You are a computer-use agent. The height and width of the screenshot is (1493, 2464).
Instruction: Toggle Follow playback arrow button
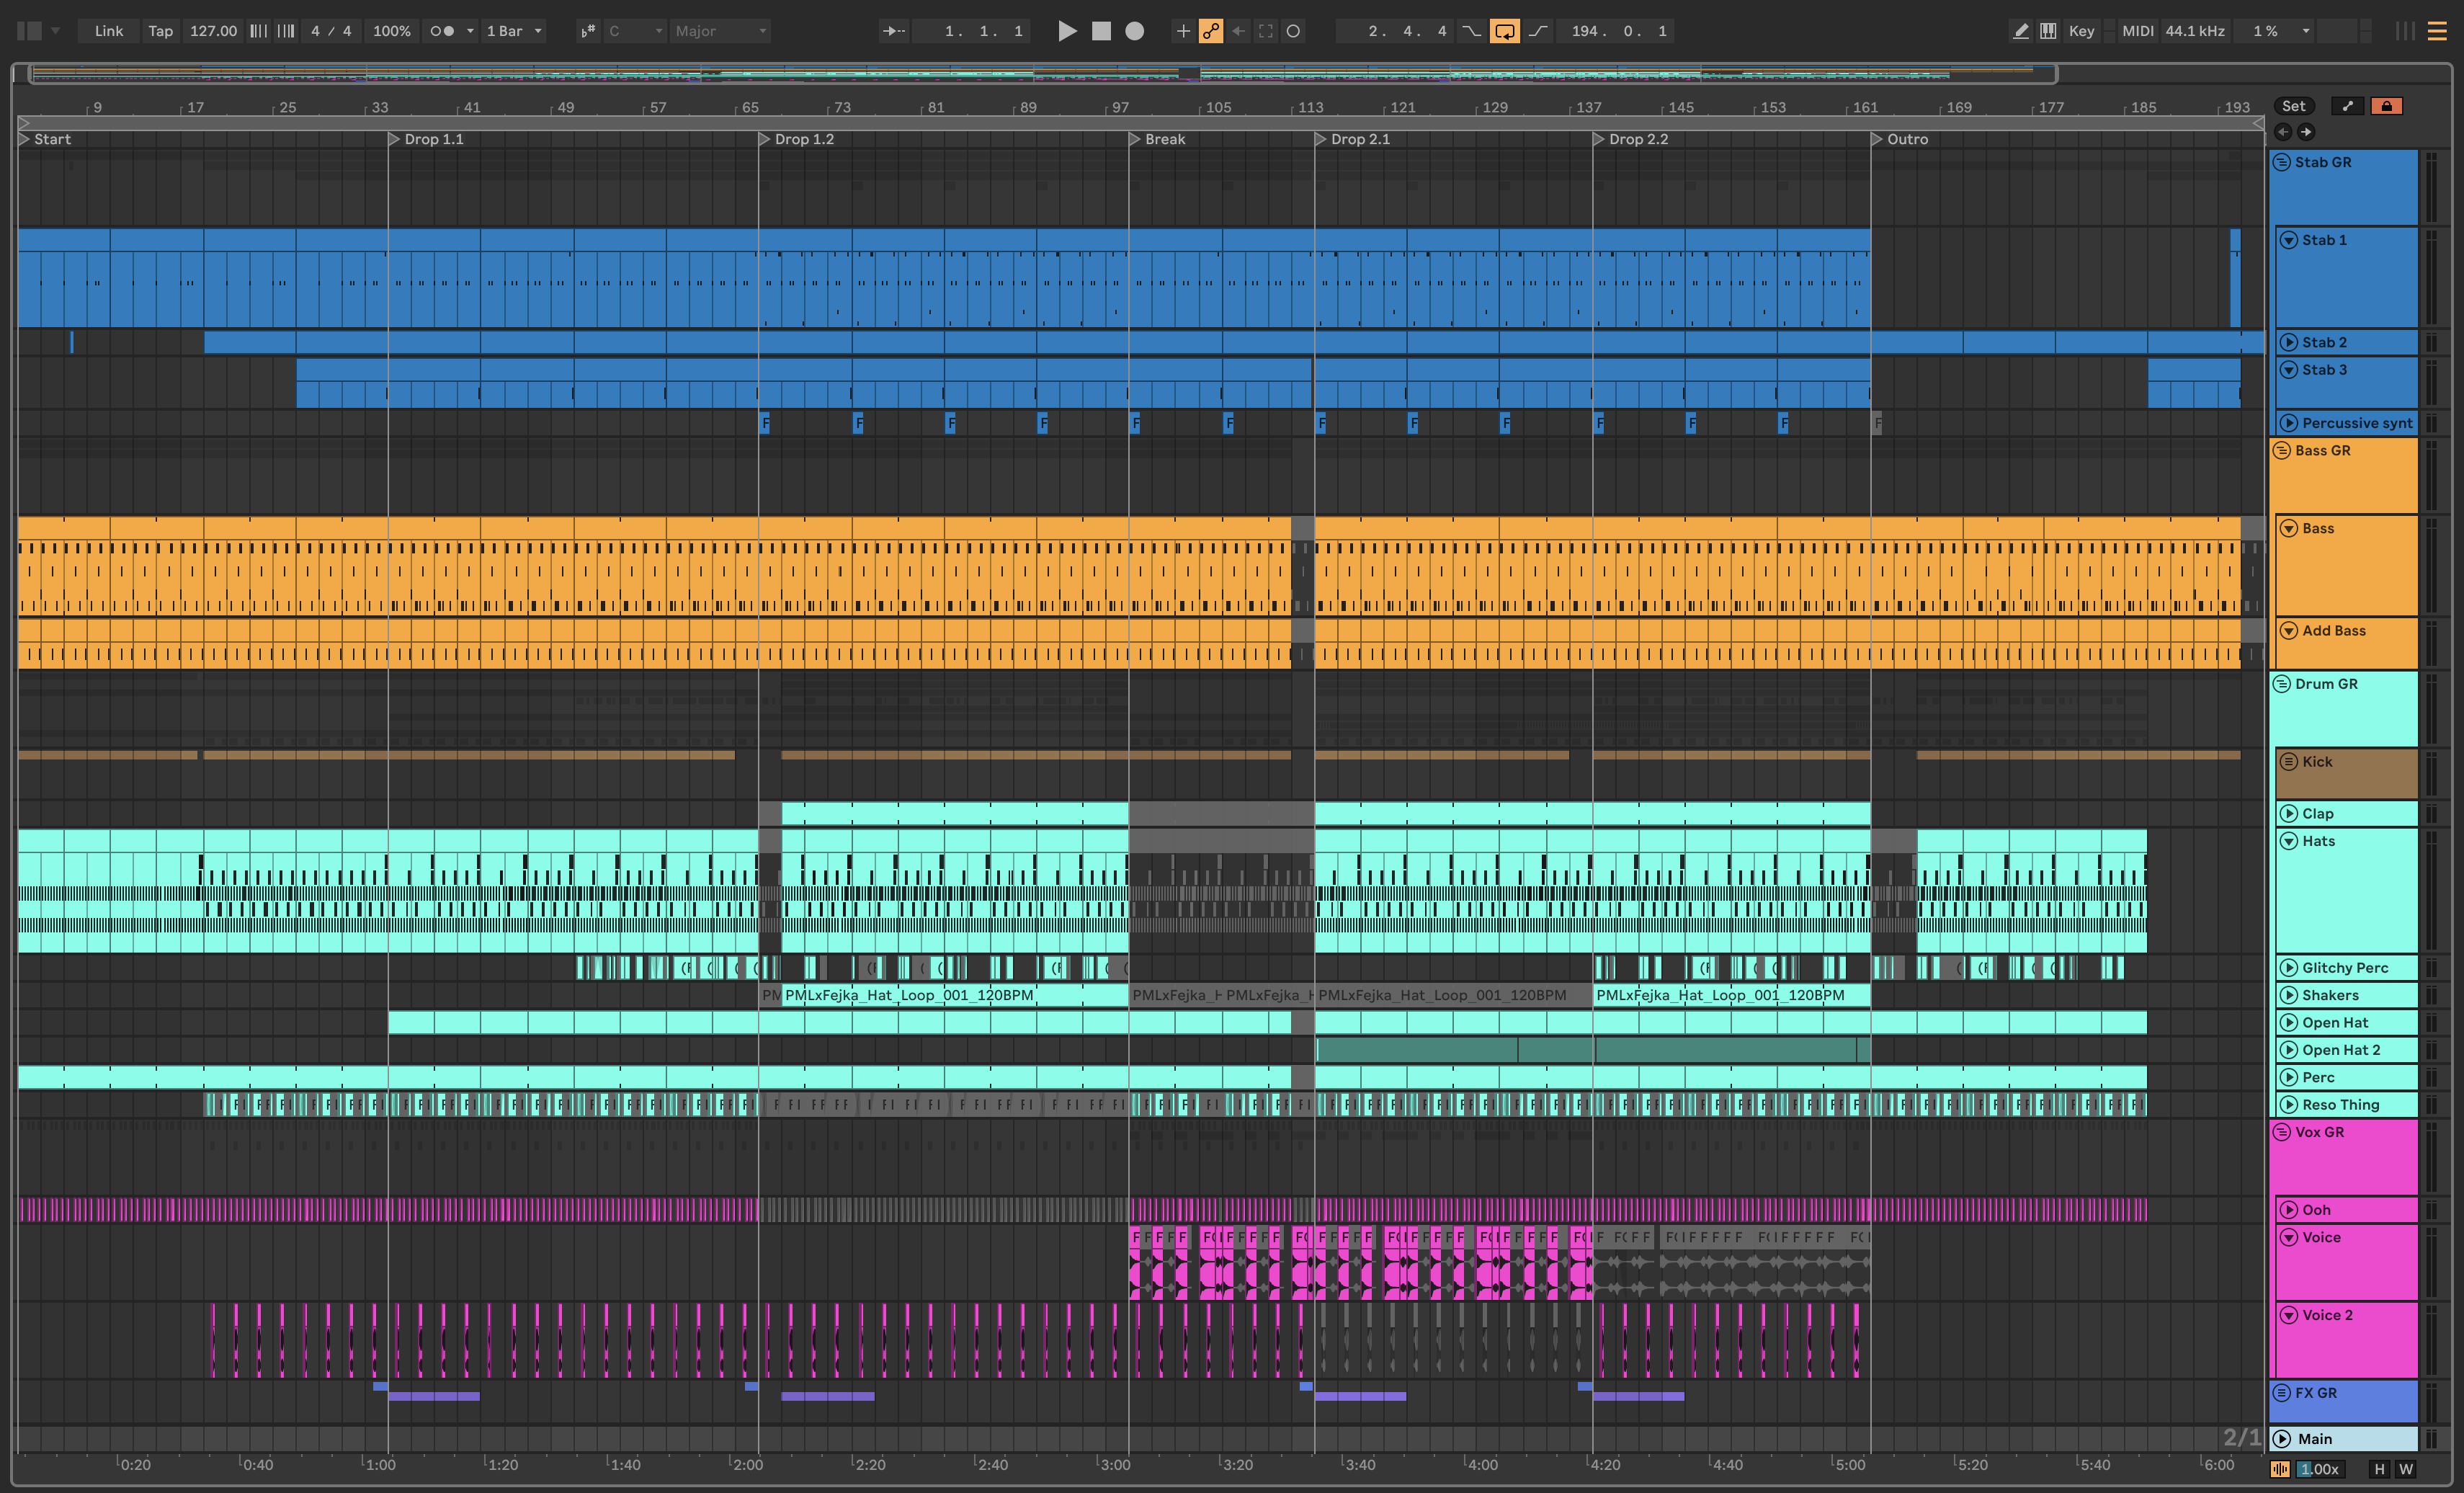(x=893, y=31)
